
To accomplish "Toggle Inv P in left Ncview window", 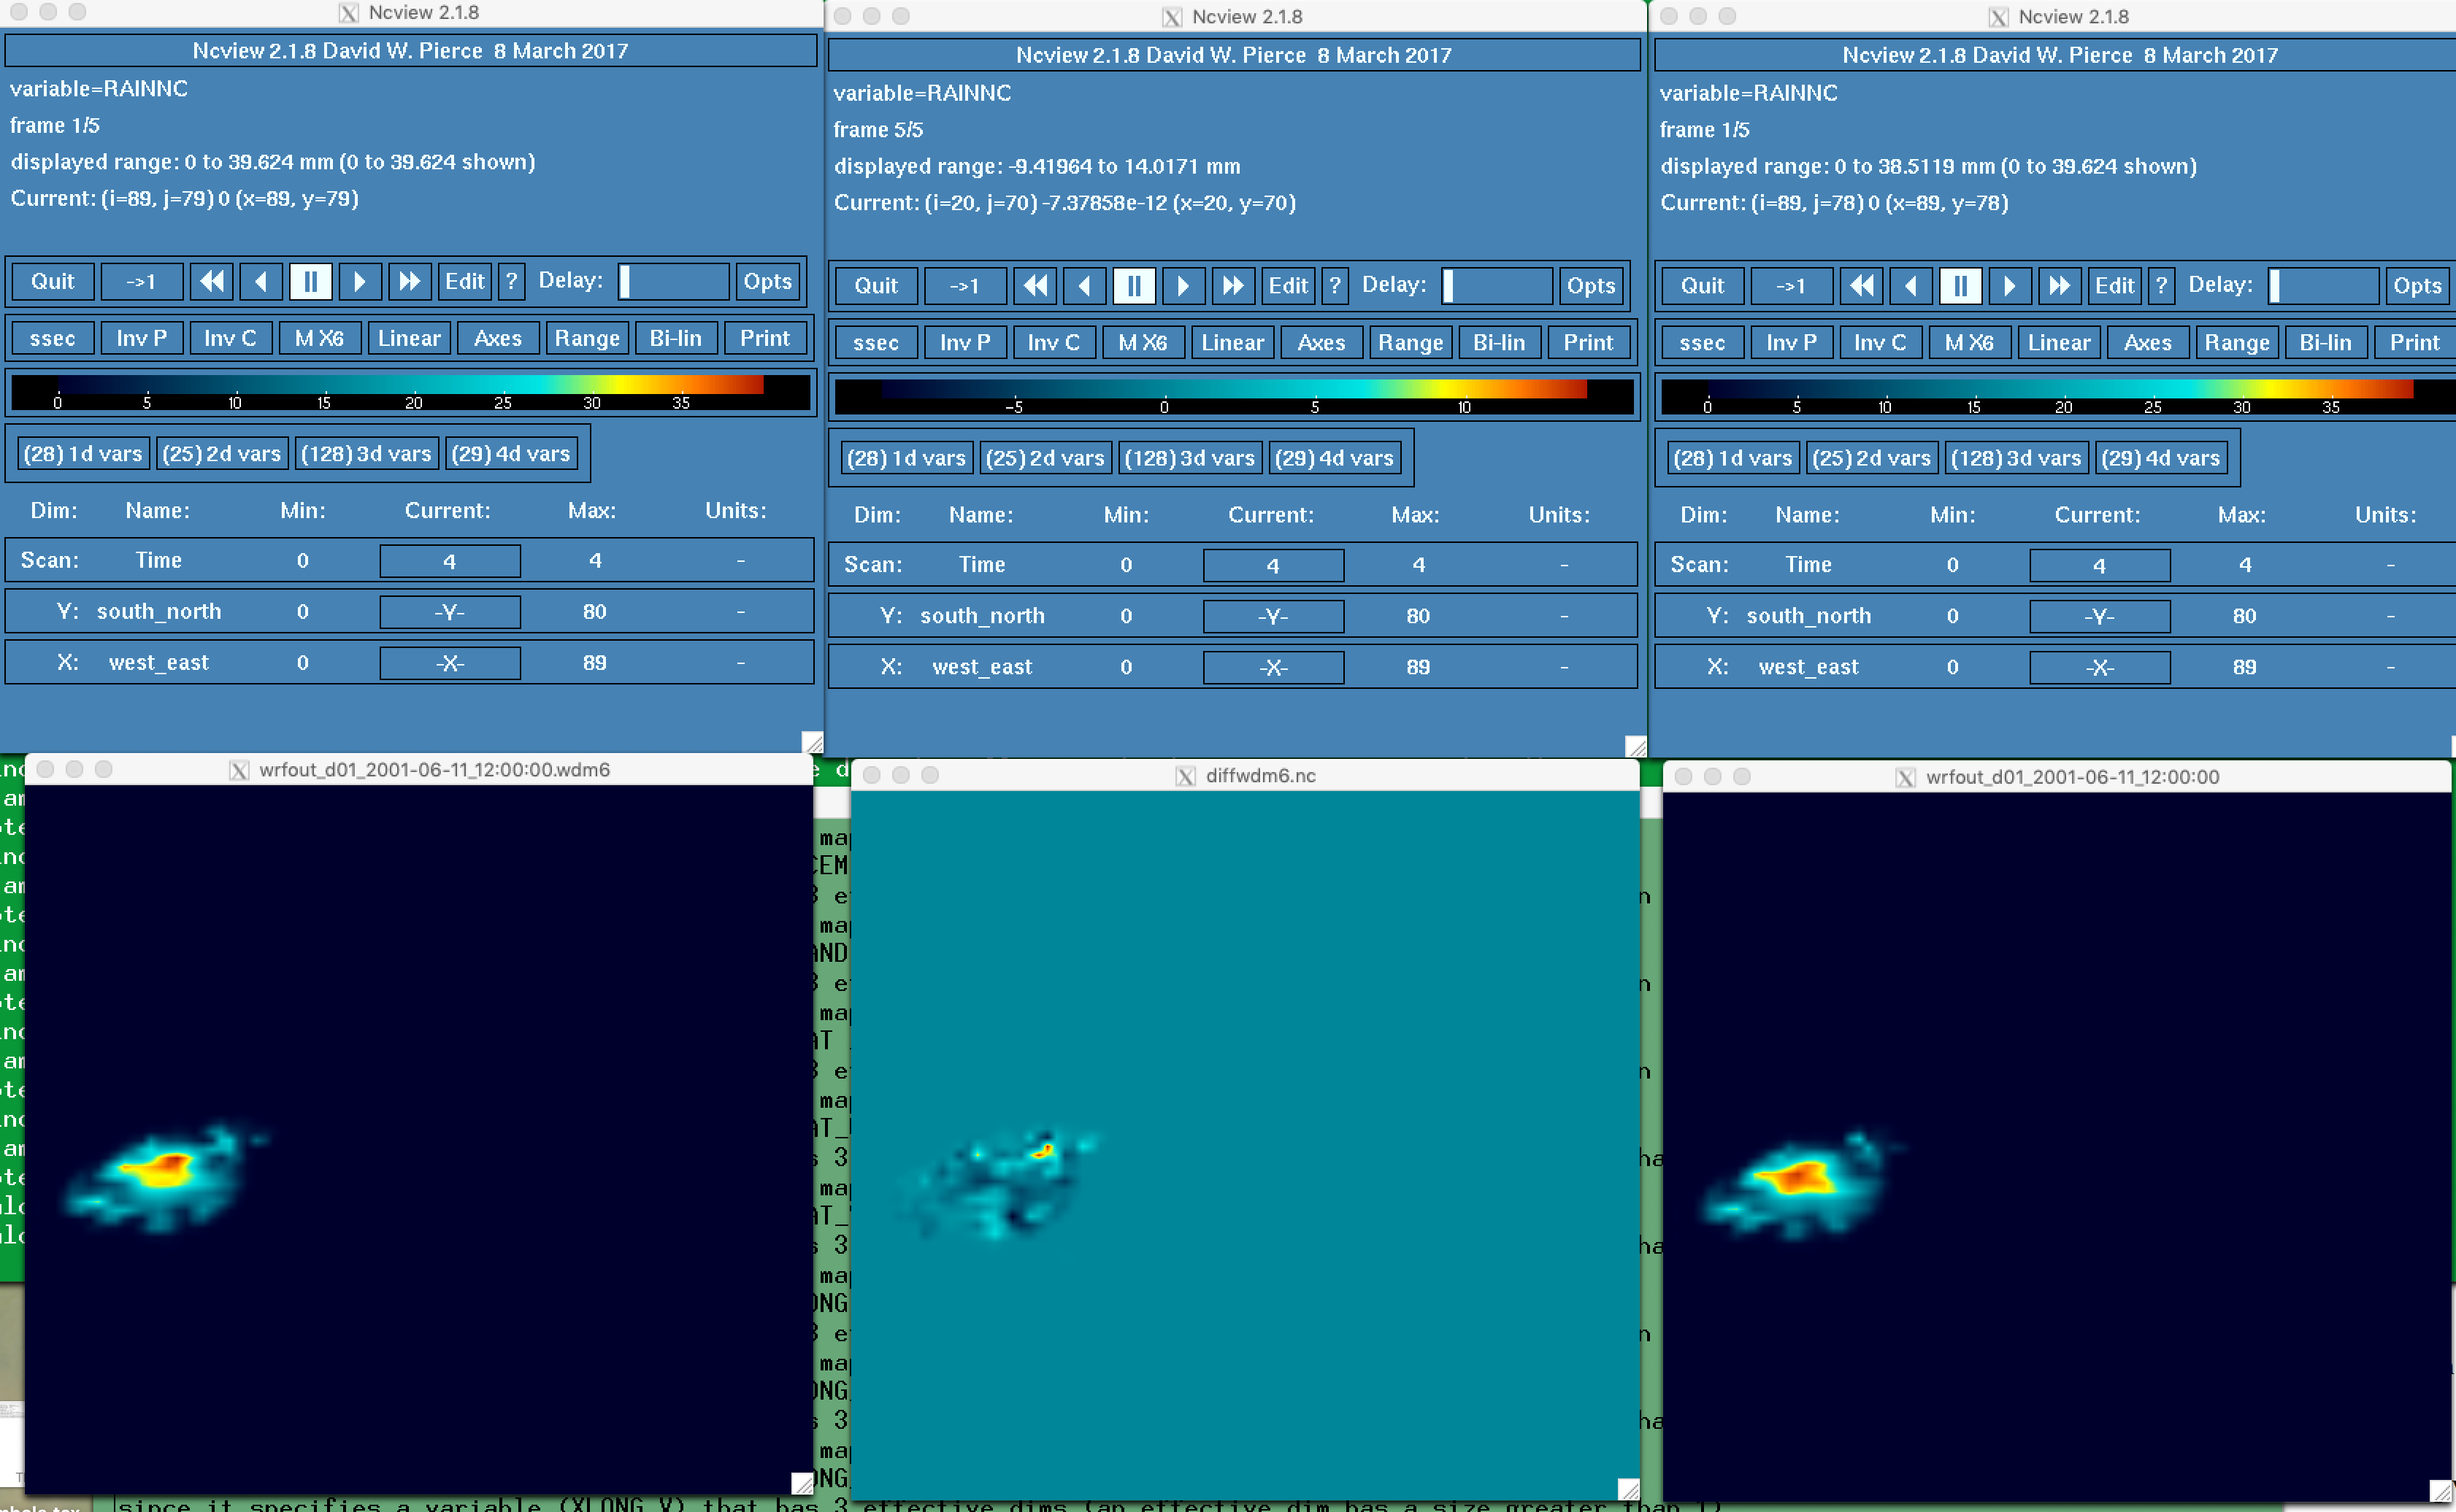I will click(x=141, y=338).
